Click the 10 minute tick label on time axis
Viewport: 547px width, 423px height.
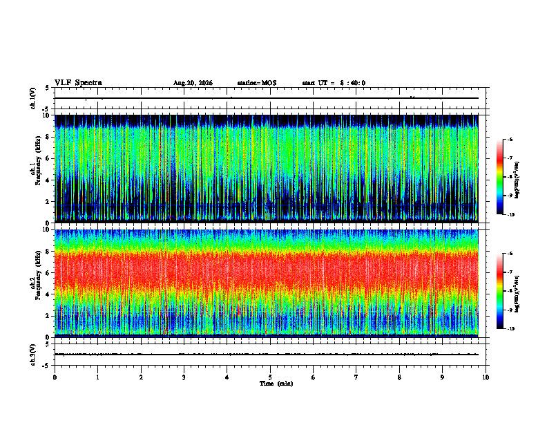(x=486, y=377)
